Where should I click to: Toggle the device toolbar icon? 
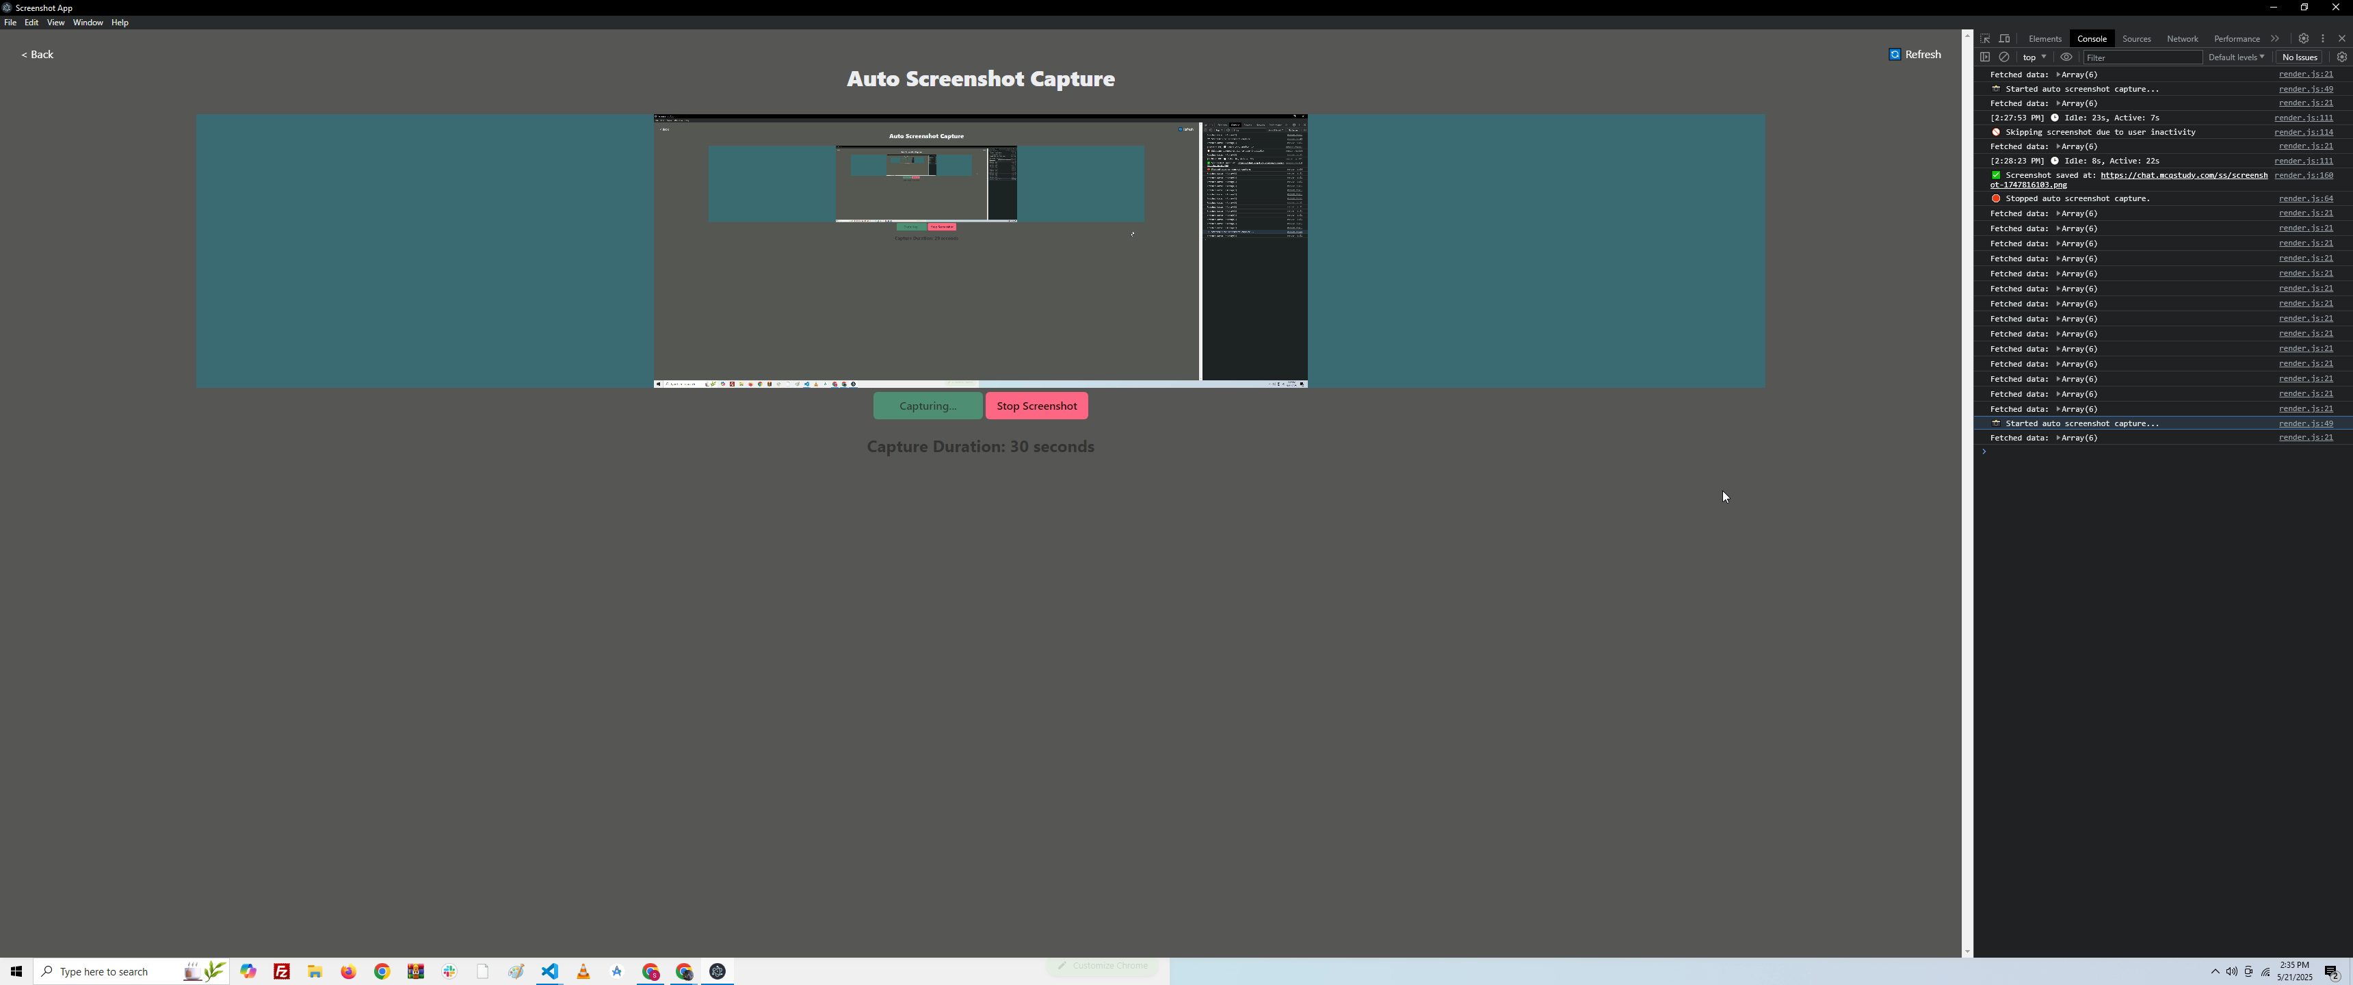click(x=2004, y=38)
